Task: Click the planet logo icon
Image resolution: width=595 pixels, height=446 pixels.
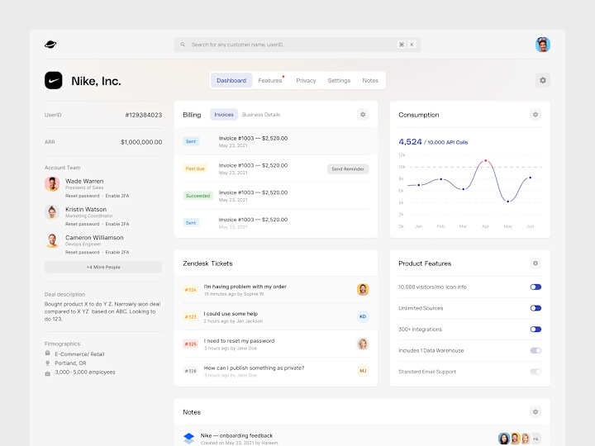Action: (50, 45)
